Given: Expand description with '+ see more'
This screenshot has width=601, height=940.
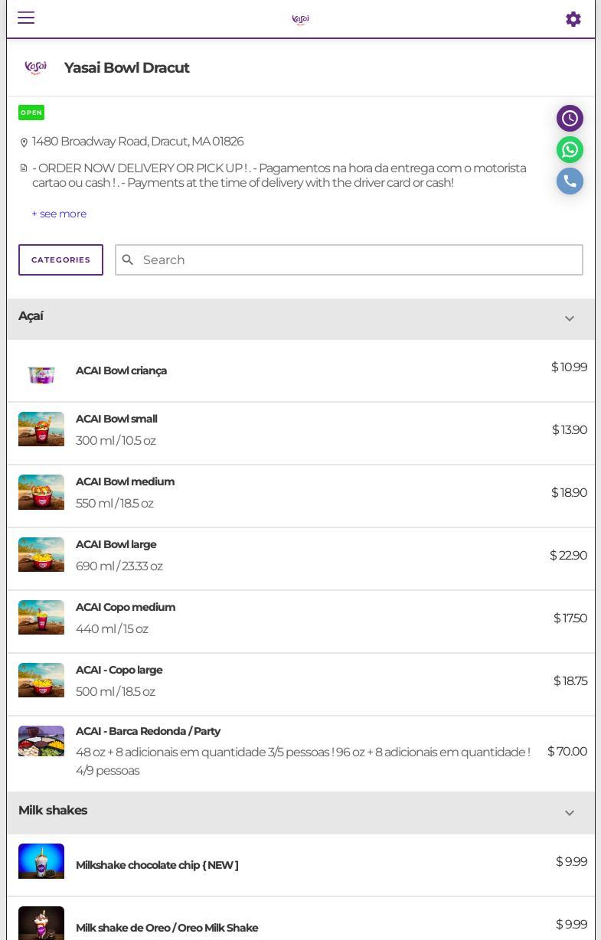Looking at the screenshot, I should 59,214.
